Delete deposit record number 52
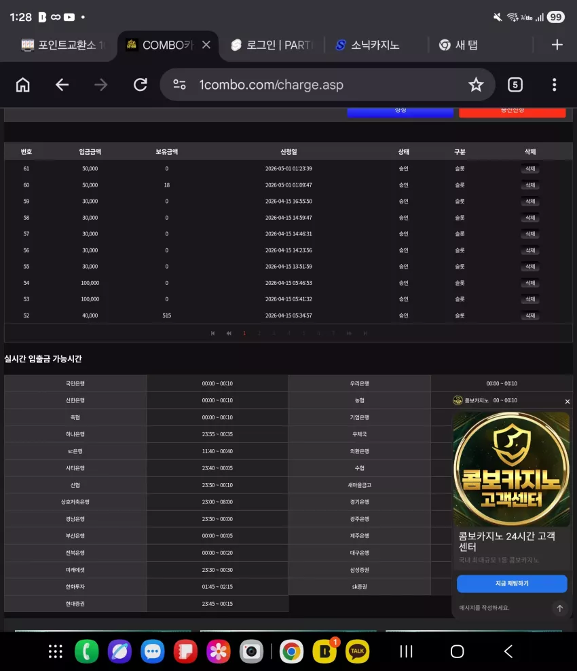Image resolution: width=577 pixels, height=671 pixels. pos(530,315)
